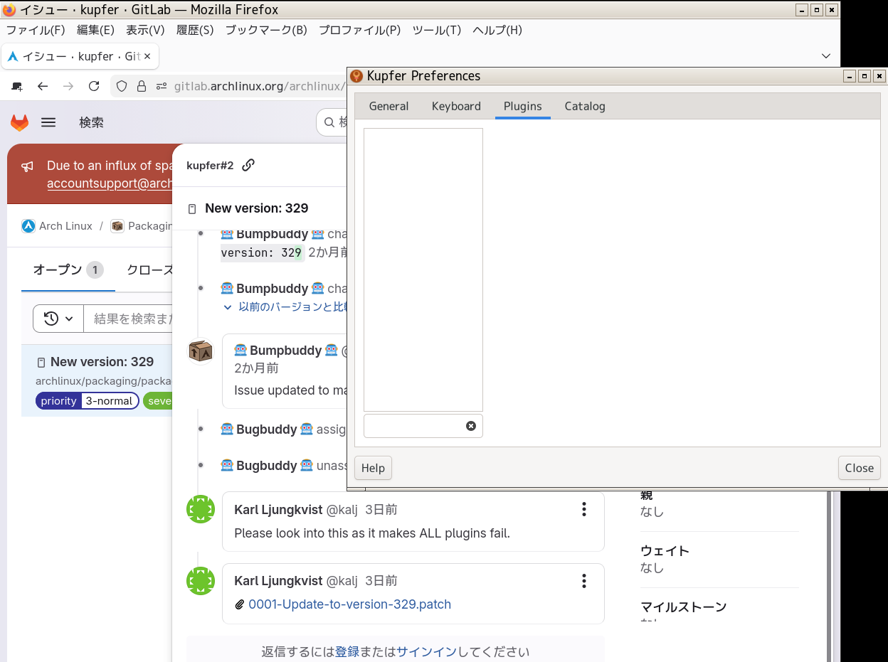888x662 pixels.
Task: Open more actions on the 'Please look into this' comment
Action: click(583, 509)
